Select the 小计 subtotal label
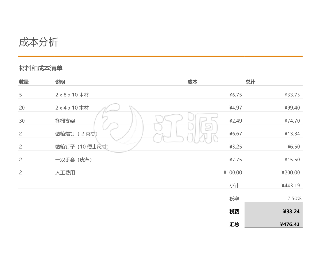 pos(234,185)
